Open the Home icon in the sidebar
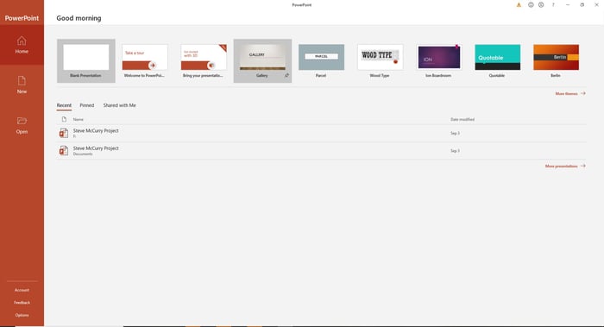The width and height of the screenshot is (604, 327). tap(22, 41)
